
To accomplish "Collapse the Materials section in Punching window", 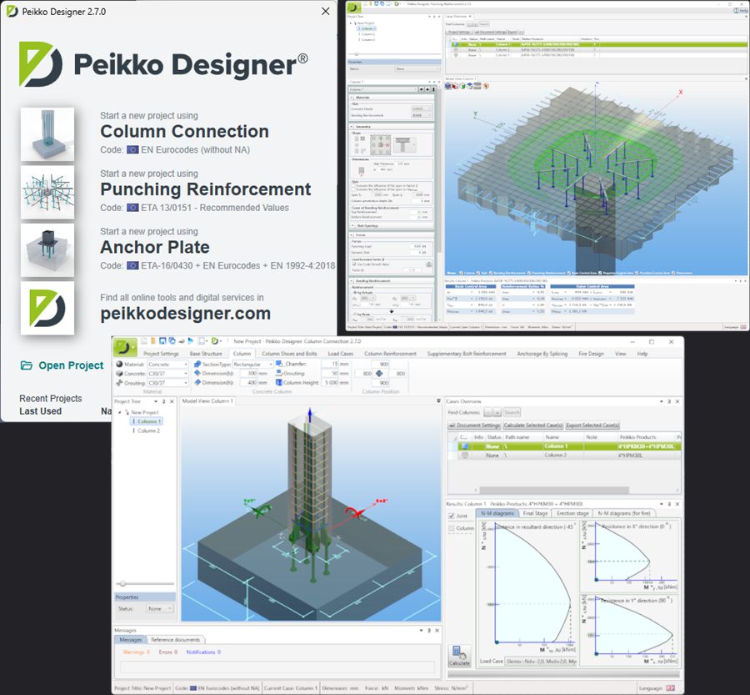I will [x=352, y=98].
